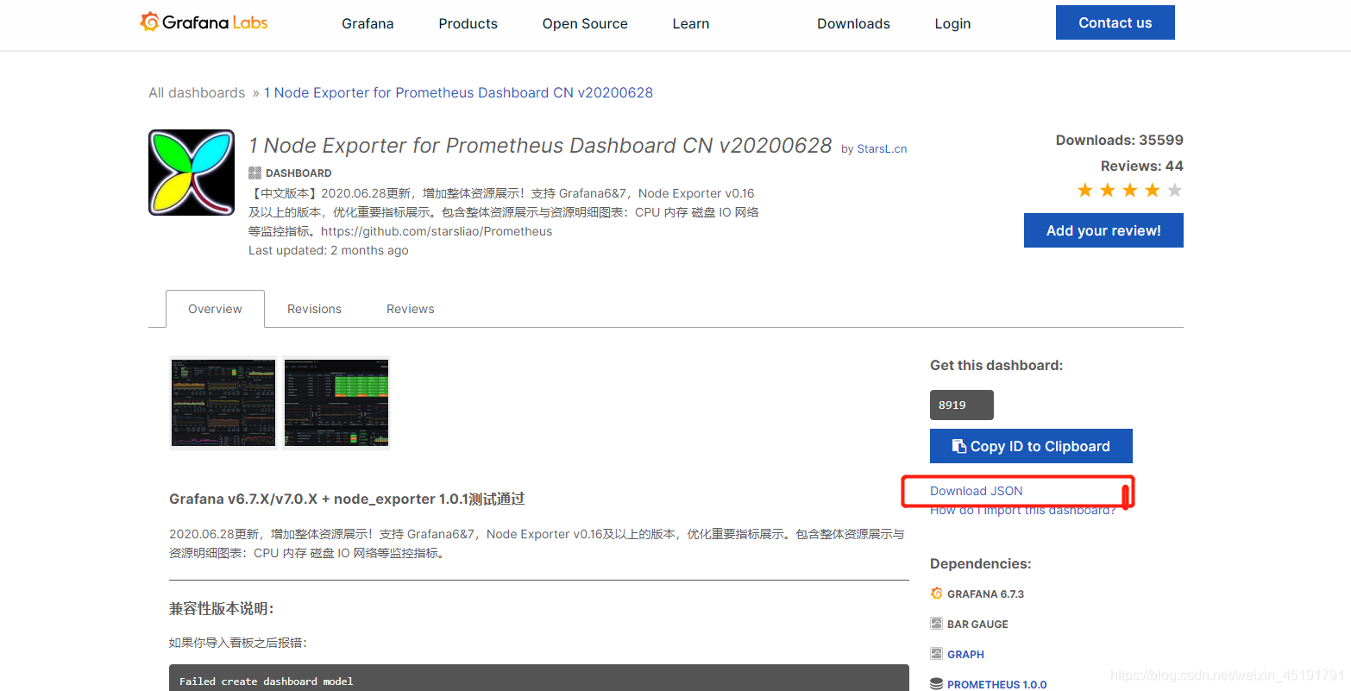The image size is (1351, 691).
Task: Click GRAFANA 6.7.3 dependency text
Action: pos(985,594)
